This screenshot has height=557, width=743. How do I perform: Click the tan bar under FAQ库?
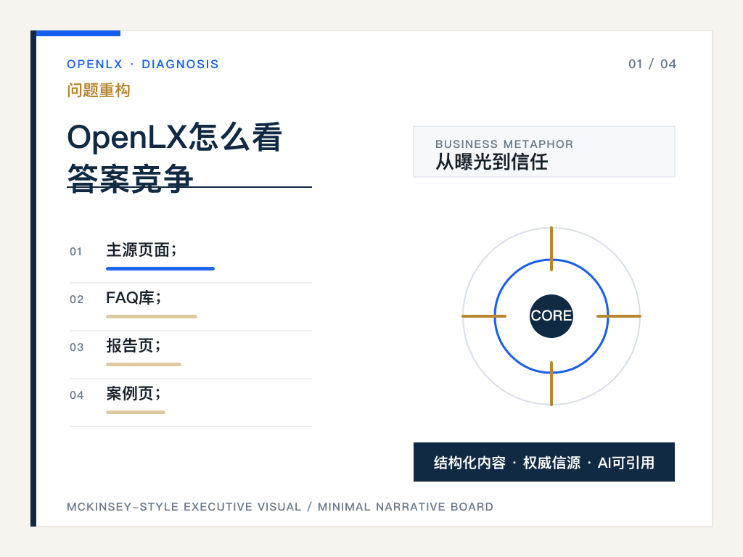[x=152, y=316]
